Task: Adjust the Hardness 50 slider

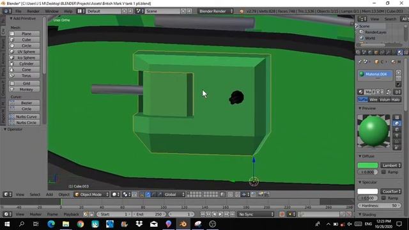Action: pos(380,206)
